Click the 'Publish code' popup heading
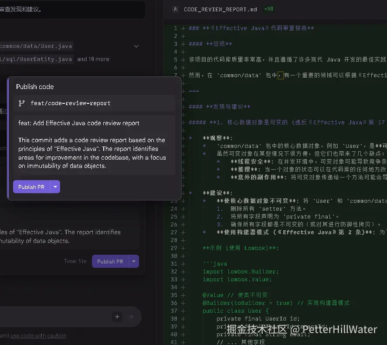Screen dimensions: 387x345 click(x=35, y=87)
